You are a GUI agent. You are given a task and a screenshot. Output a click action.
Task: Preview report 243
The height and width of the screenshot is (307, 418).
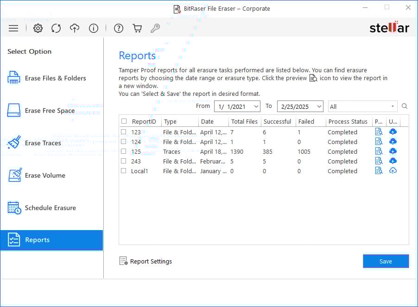coord(379,161)
